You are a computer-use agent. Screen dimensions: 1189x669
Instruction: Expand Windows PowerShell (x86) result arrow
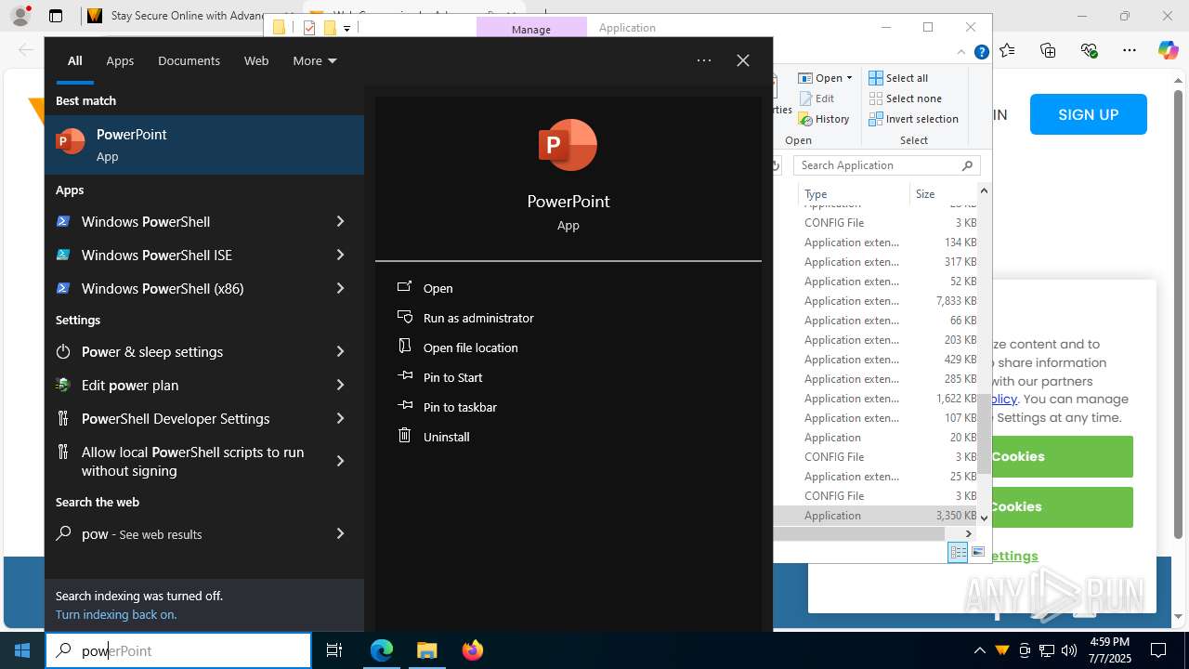pos(340,288)
